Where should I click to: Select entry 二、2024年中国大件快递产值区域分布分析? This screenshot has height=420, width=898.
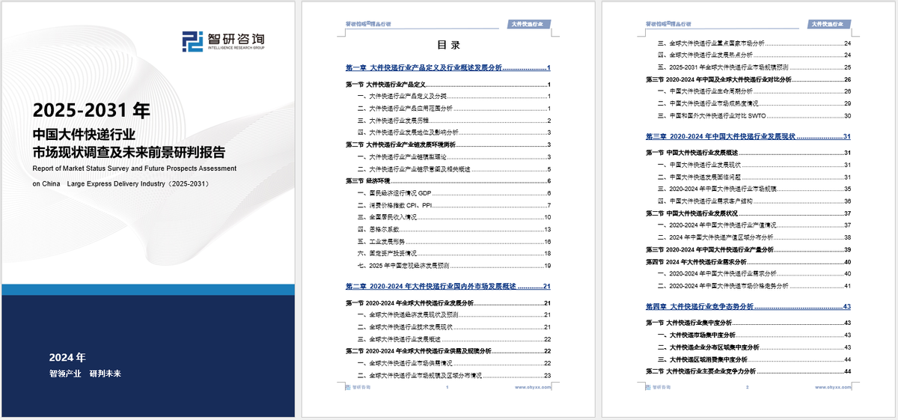pos(754,237)
